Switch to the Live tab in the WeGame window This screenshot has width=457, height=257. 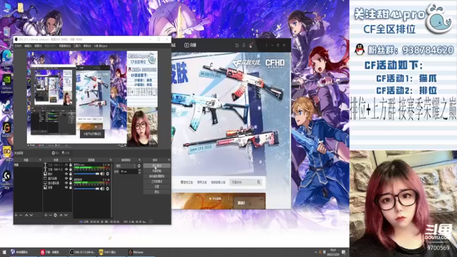190,45
